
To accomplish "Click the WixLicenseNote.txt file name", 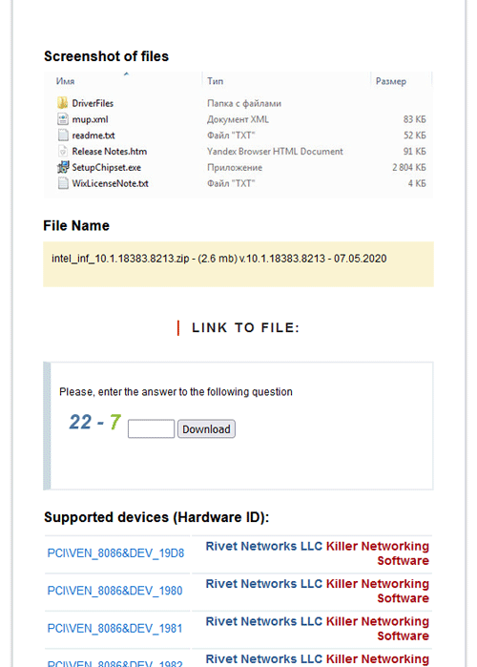I will pyautogui.click(x=110, y=184).
